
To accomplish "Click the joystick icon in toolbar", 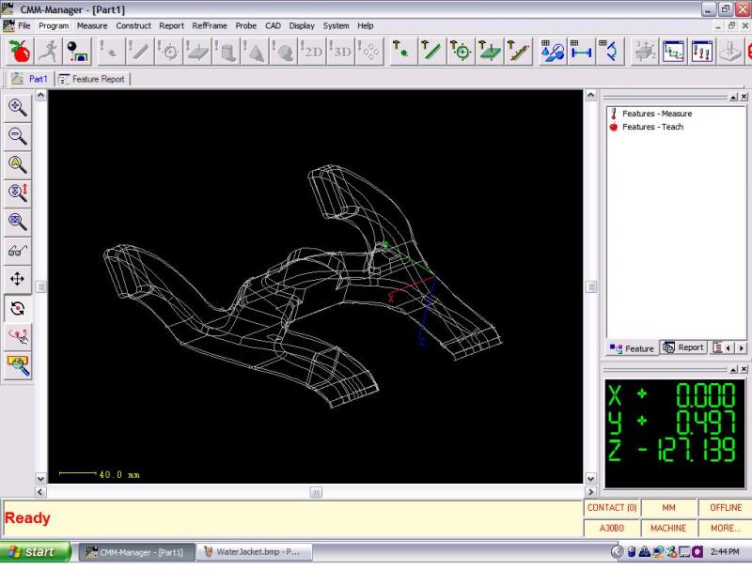I will [x=729, y=52].
